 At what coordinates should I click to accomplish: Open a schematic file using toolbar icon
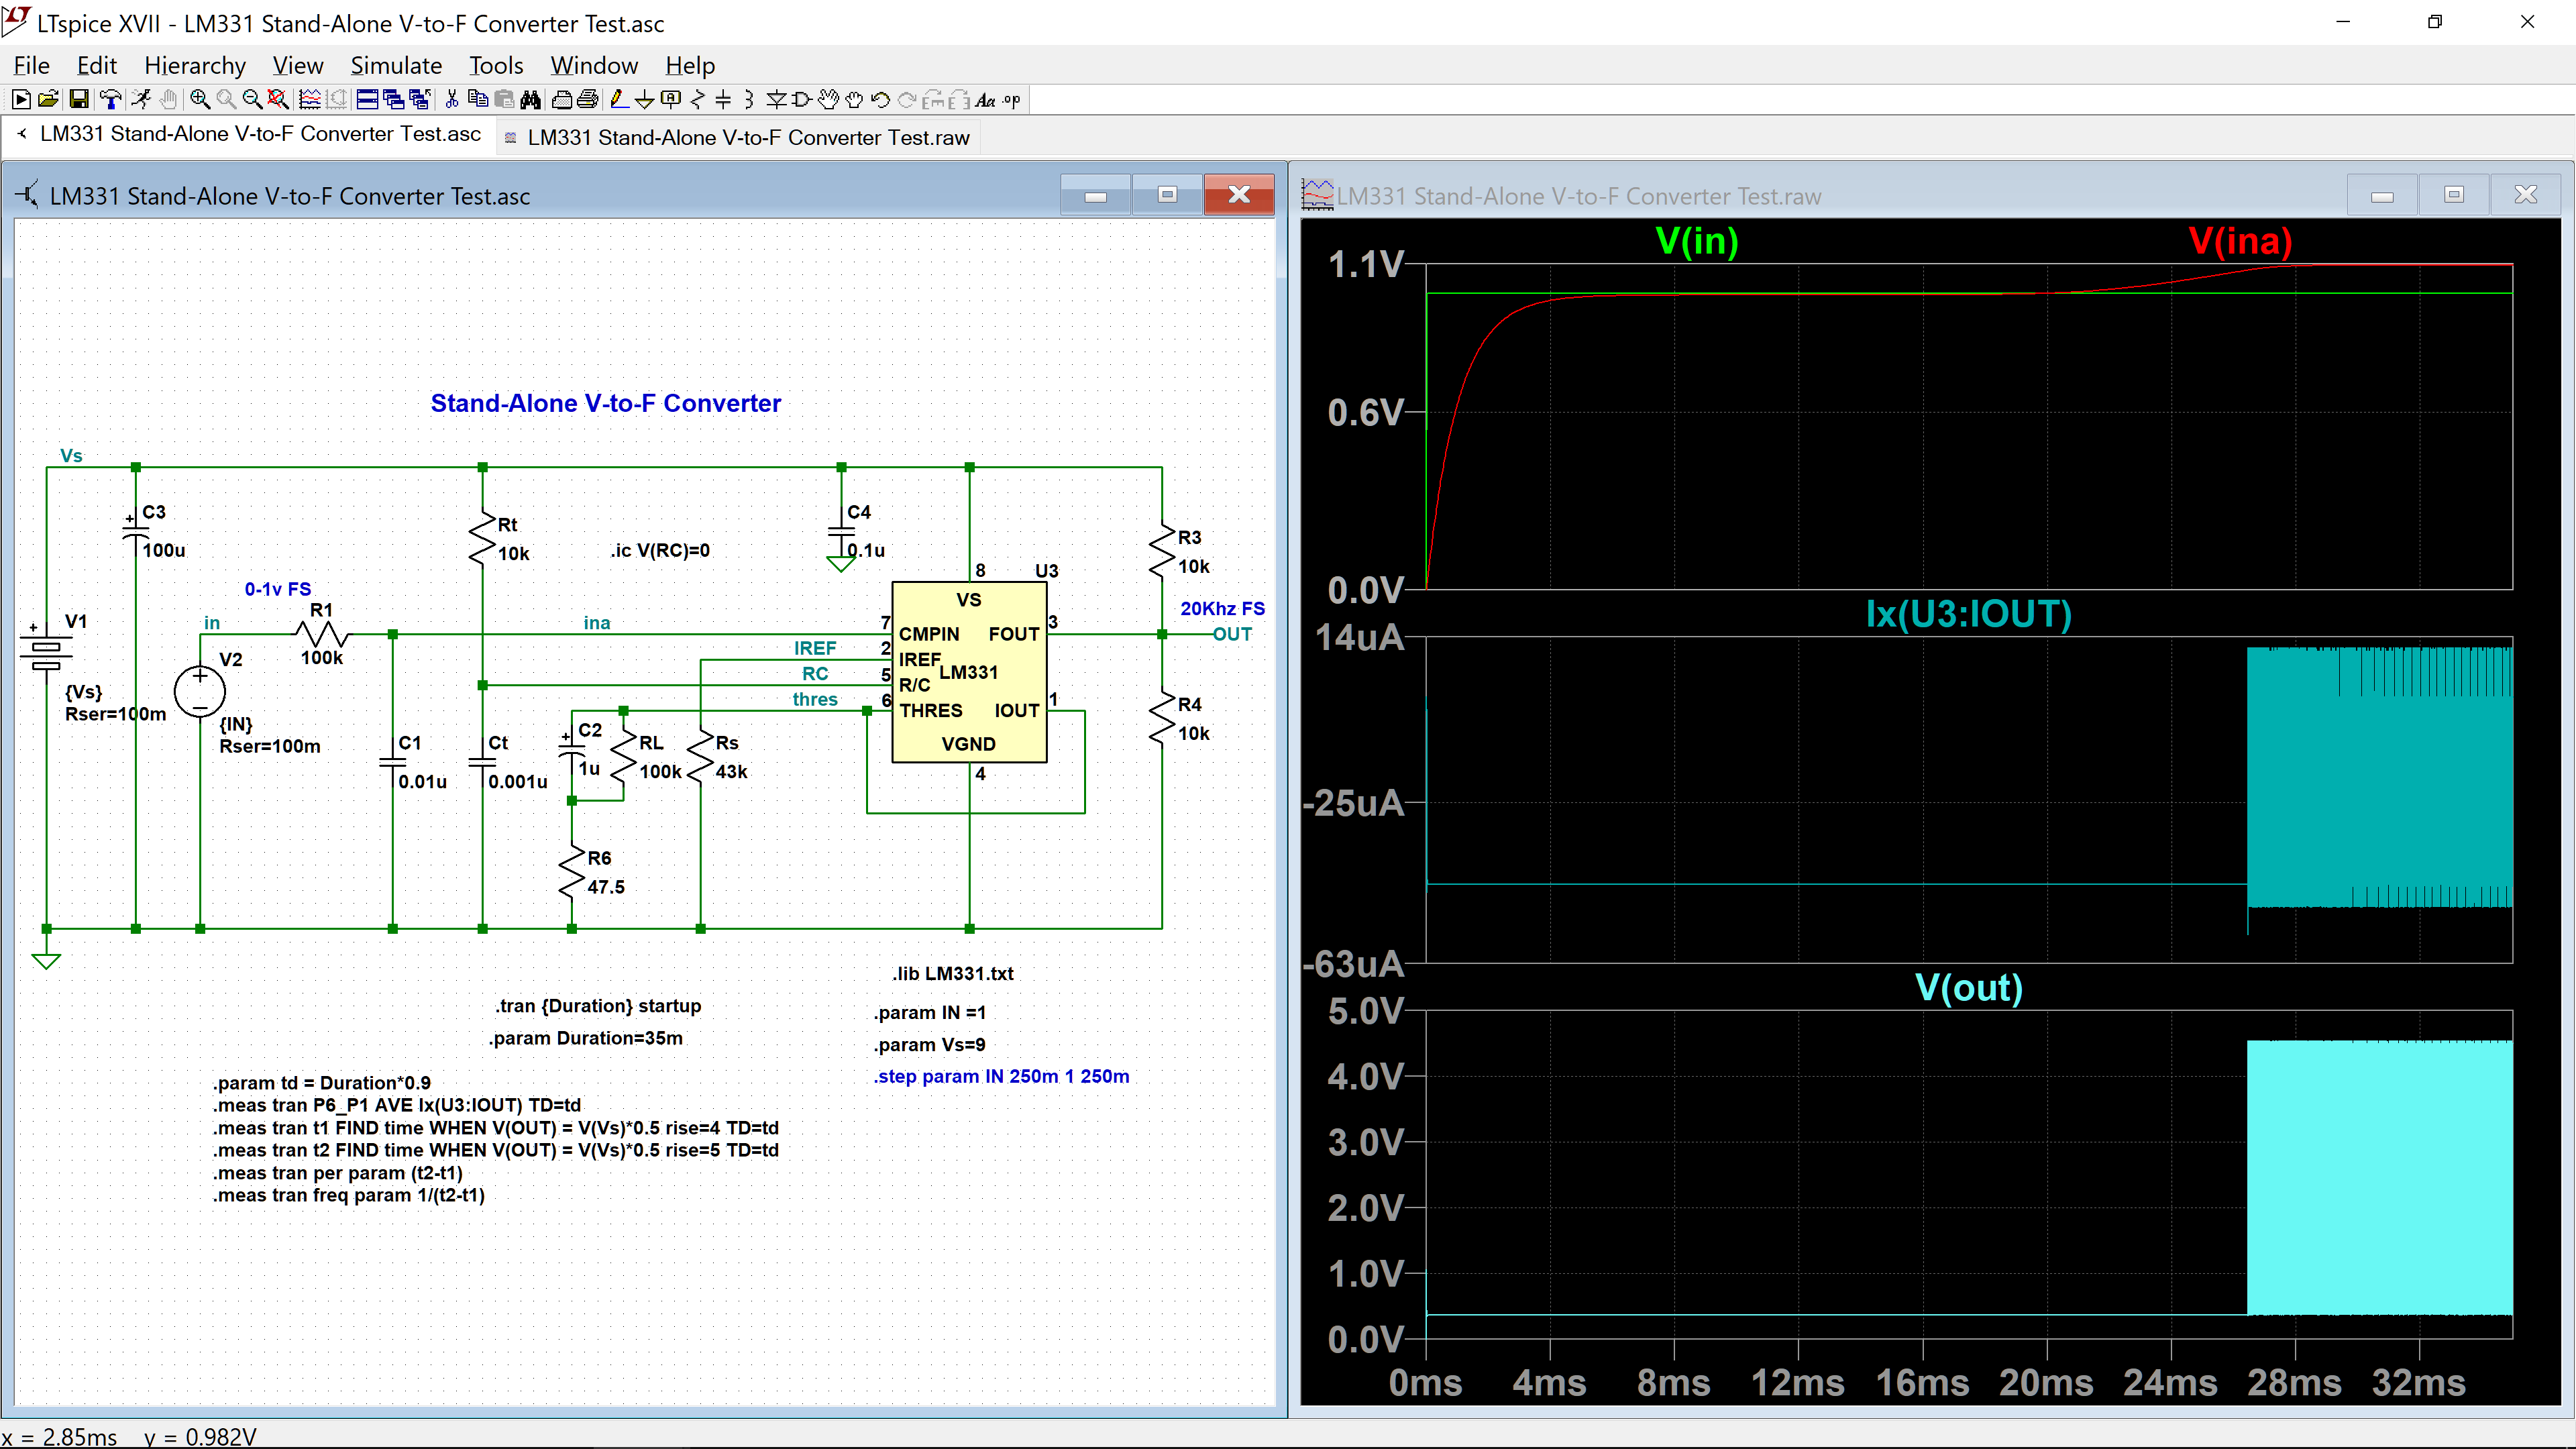point(48,100)
